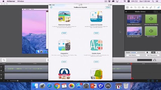The image size is (161, 90).
Task: Click the $9.99 button under Infographics
Action: (64, 62)
